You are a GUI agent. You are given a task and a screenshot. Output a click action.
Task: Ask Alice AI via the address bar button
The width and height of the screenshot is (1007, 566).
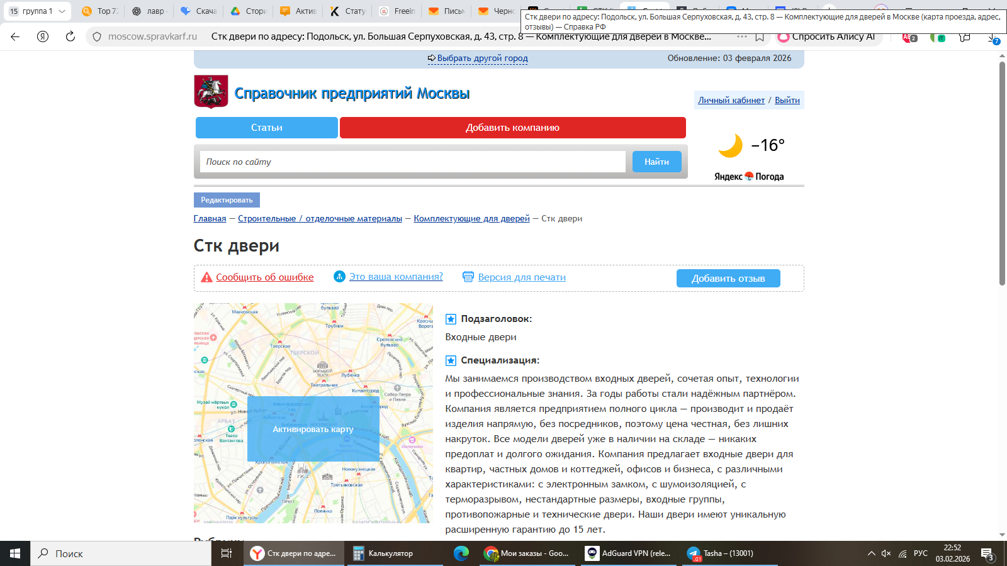point(827,36)
